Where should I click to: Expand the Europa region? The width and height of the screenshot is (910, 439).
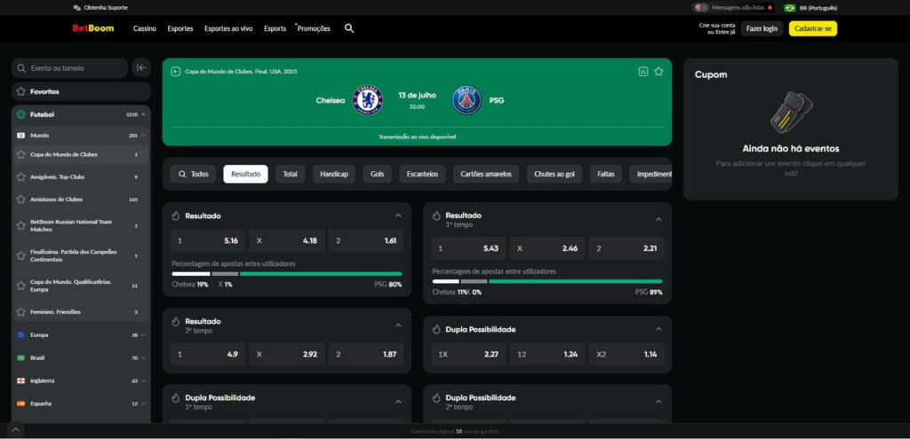click(x=143, y=334)
